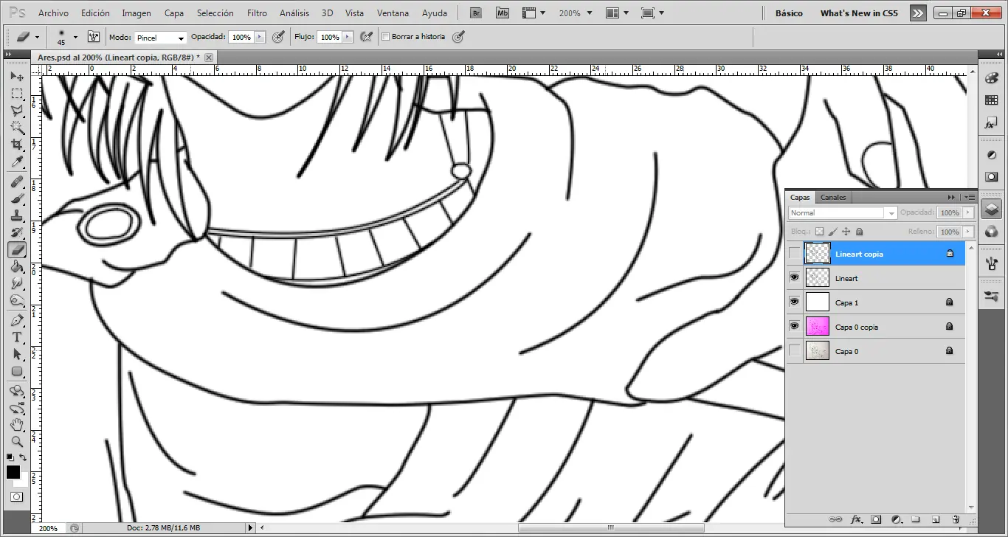This screenshot has height=537, width=1008.
Task: Select the Hand tool
Action: 17,425
